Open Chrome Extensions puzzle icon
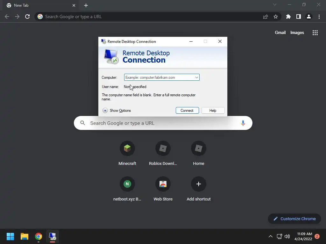The height and width of the screenshot is (244, 326). point(288,17)
